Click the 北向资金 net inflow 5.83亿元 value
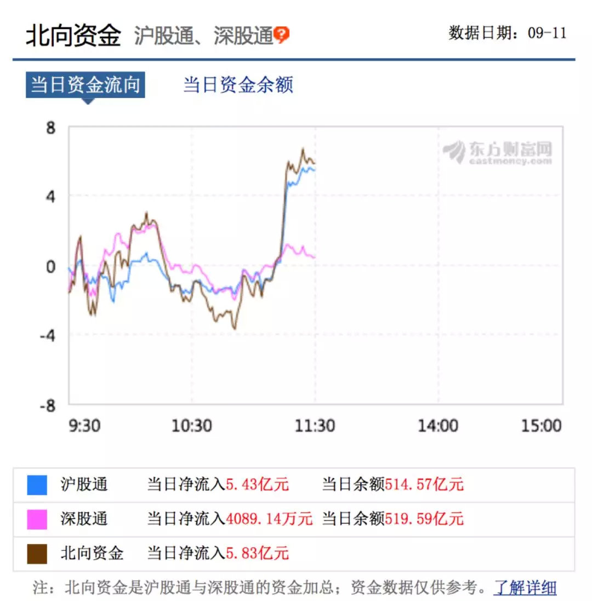 pyautogui.click(x=257, y=553)
